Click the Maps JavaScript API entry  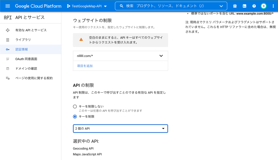87,154
